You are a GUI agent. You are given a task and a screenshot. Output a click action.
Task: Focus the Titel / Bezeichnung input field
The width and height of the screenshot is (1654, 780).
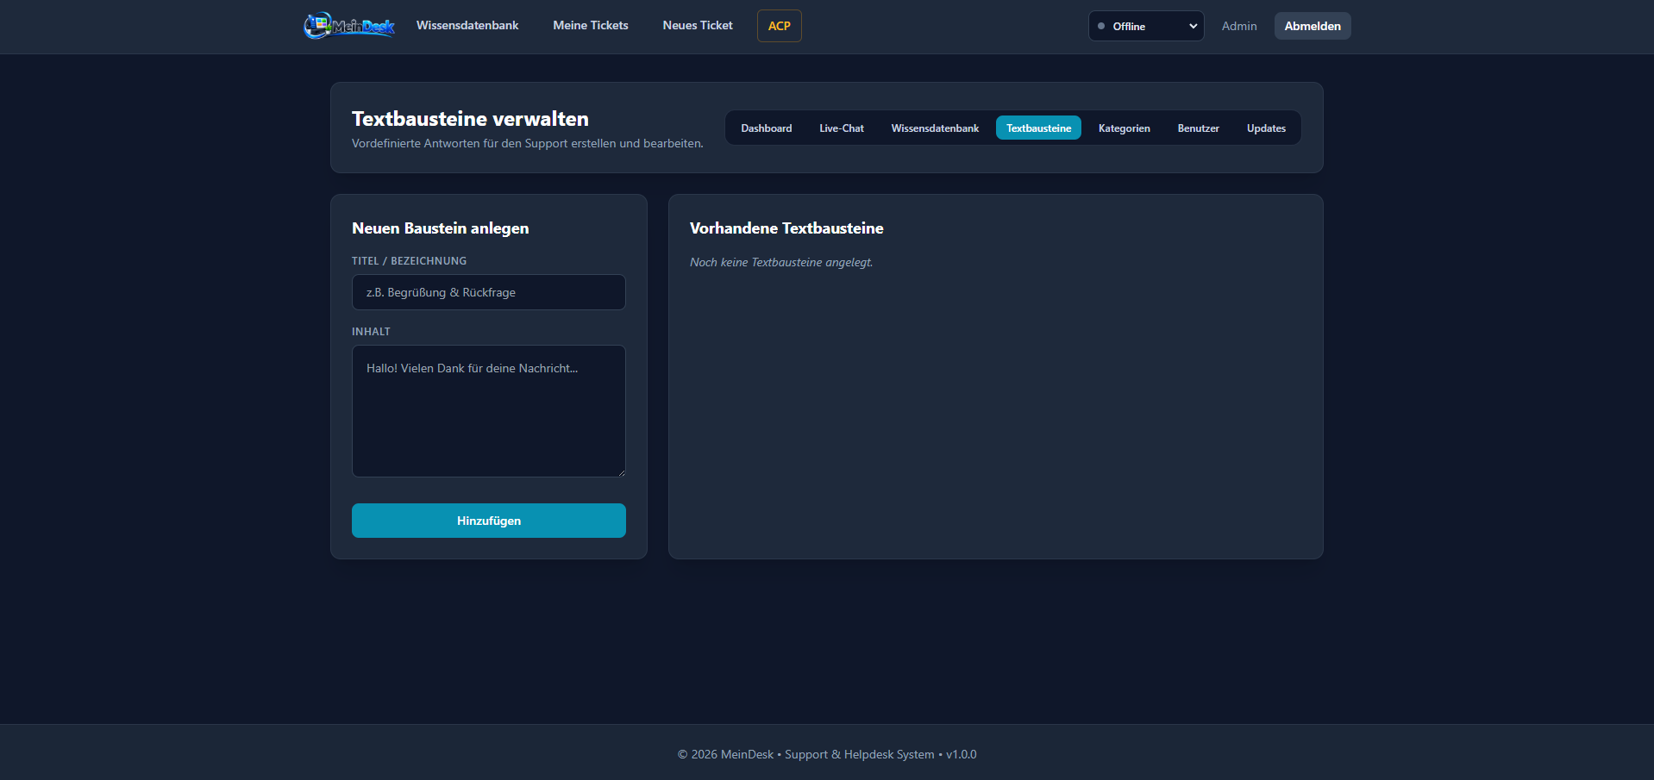(x=489, y=292)
